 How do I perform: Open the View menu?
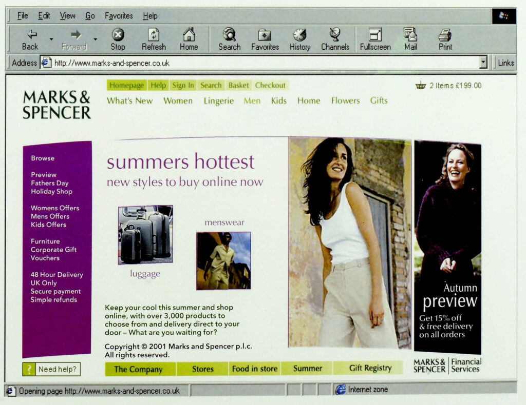pyautogui.click(x=67, y=16)
